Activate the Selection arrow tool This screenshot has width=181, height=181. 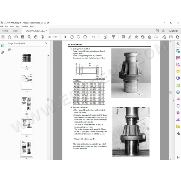click(x=65, y=37)
